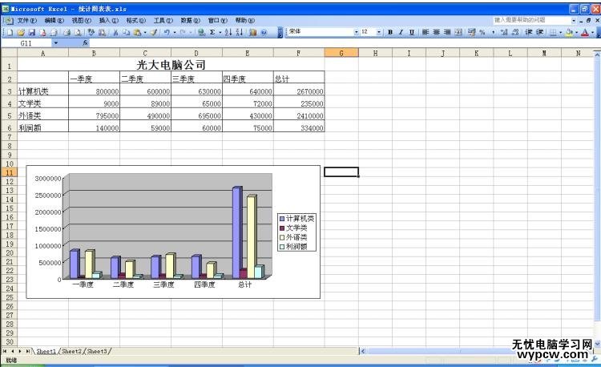Create a new workbook with New icon

click(x=9, y=33)
